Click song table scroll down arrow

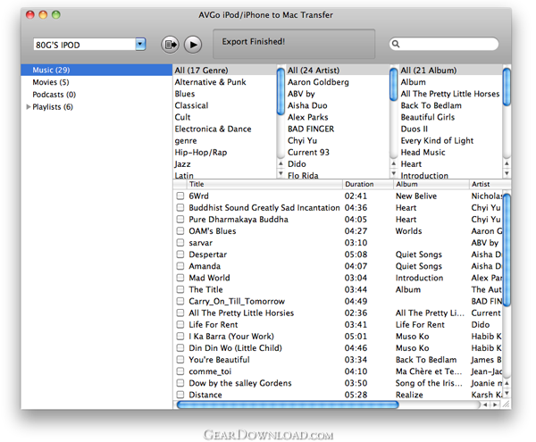507,393
